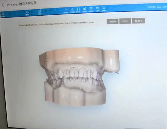This screenshot has height=129, width=167.
Task: Show the Anterior front view
Action: tap(91, 10)
